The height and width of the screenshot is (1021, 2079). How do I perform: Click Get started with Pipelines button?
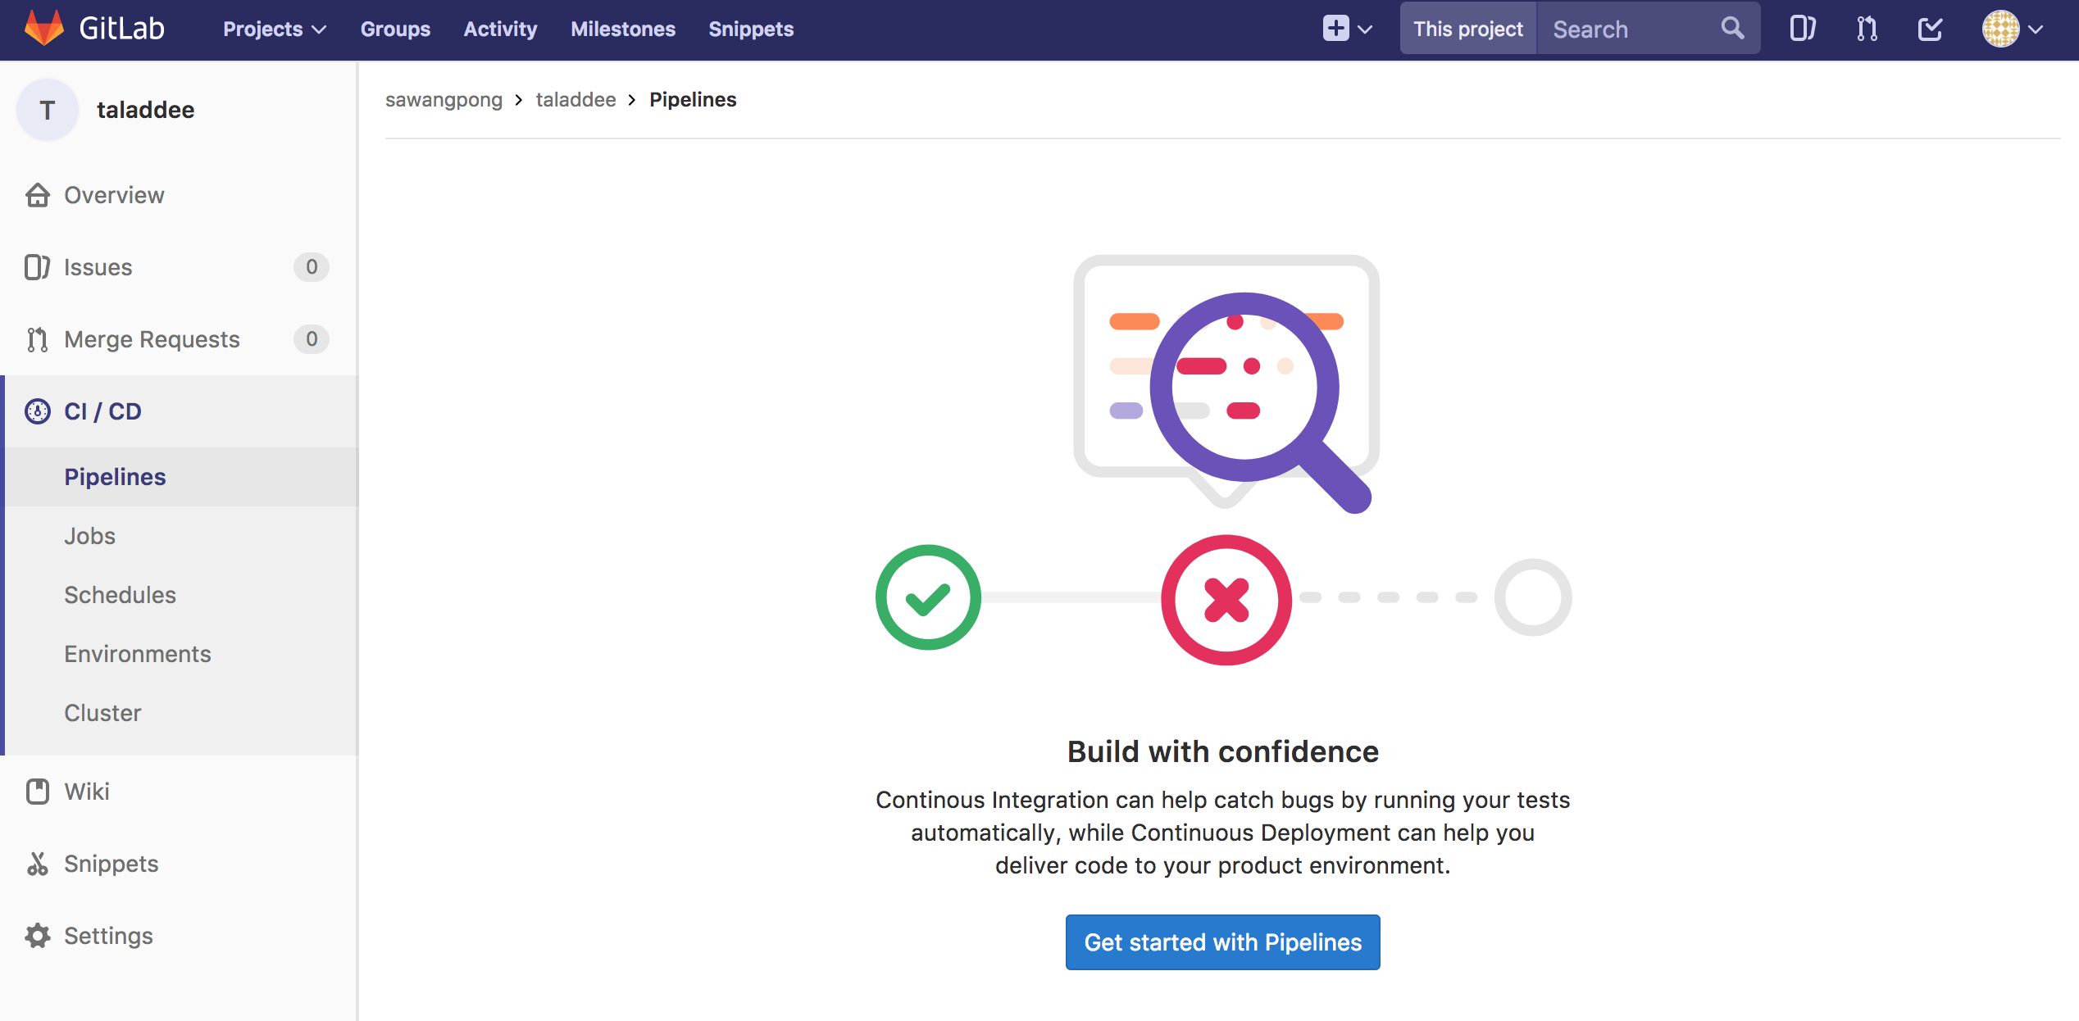point(1222,942)
